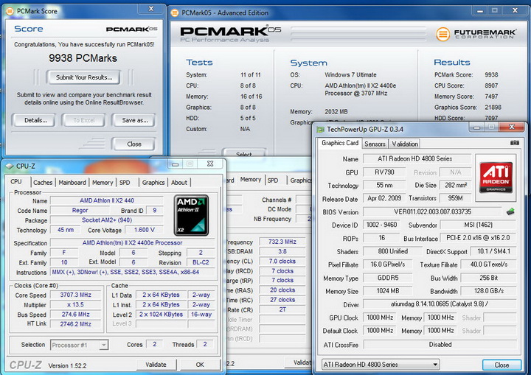Click the AMD Athlon II logo in CPU-Z
Screen dimensions: 531x375
pos(191,215)
